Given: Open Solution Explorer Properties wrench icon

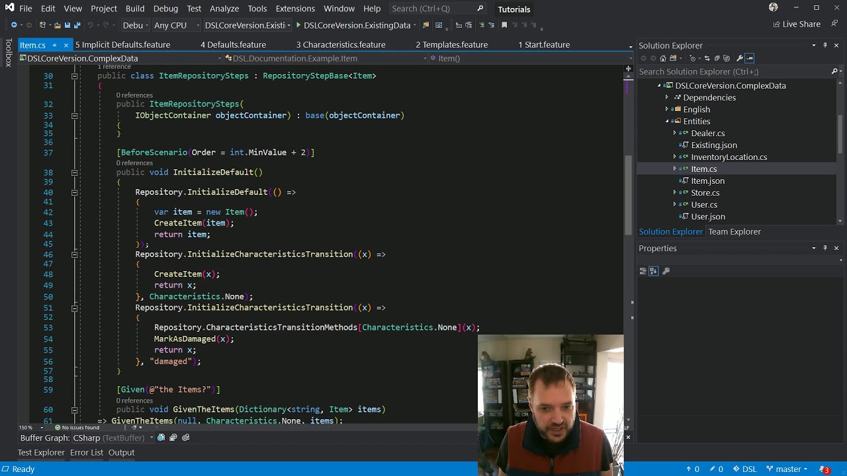Looking at the screenshot, I should coord(740,58).
